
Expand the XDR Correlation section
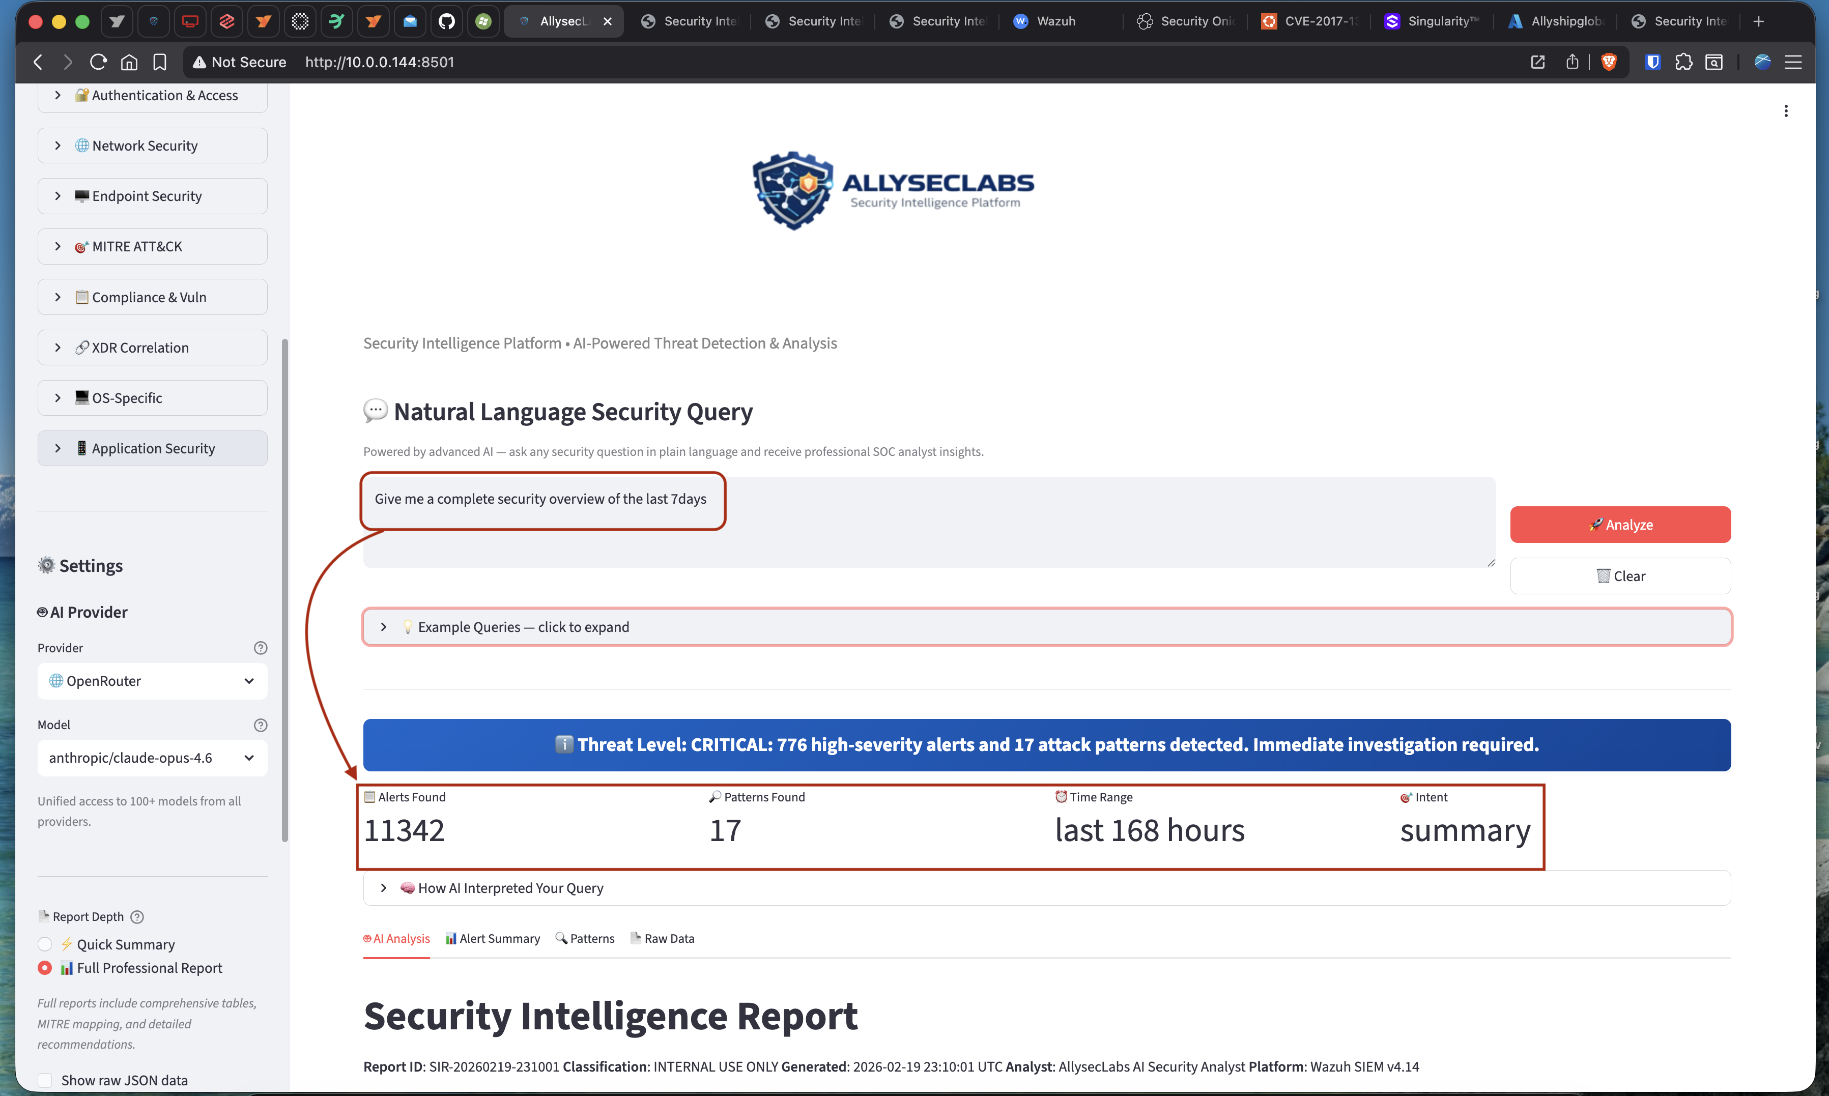tap(152, 347)
